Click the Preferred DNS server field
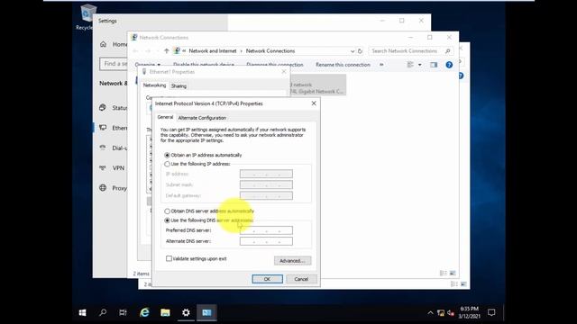 click(x=266, y=230)
